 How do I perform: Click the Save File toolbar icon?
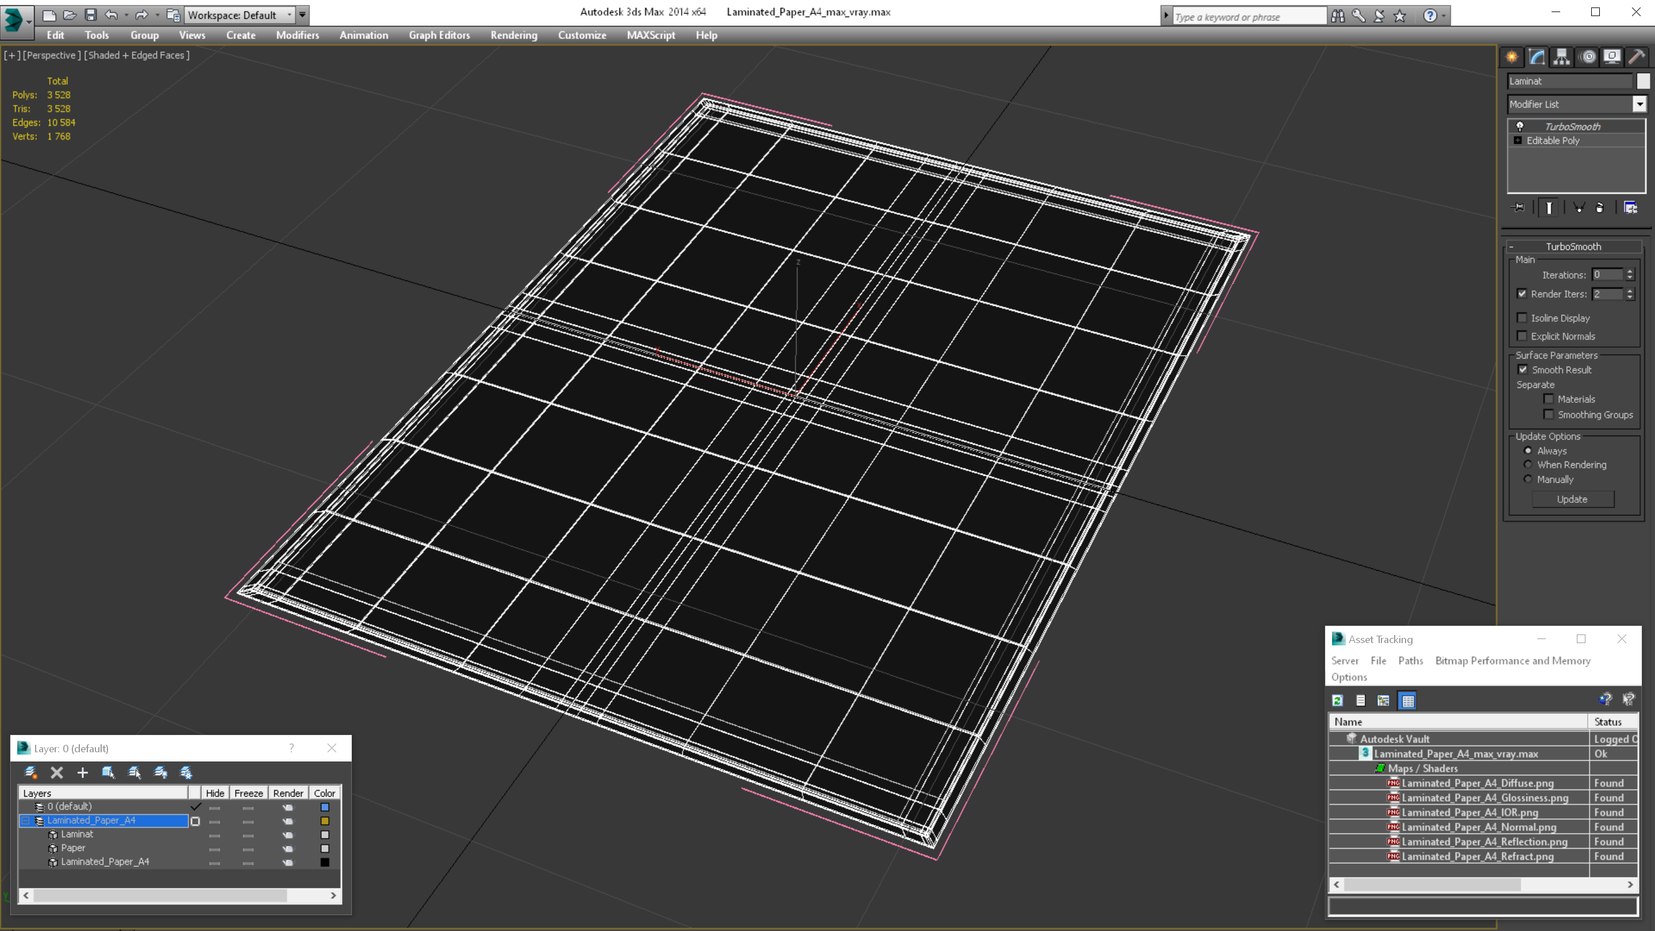click(x=91, y=14)
